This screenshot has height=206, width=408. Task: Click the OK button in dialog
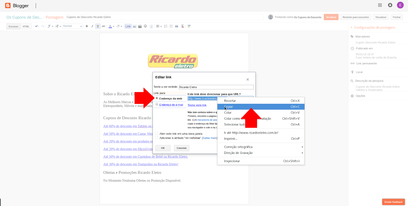coord(163,148)
